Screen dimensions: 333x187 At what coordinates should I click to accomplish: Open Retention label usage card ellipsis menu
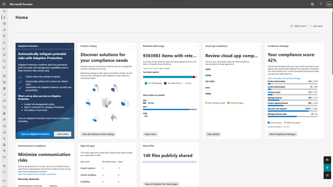coord(196,46)
